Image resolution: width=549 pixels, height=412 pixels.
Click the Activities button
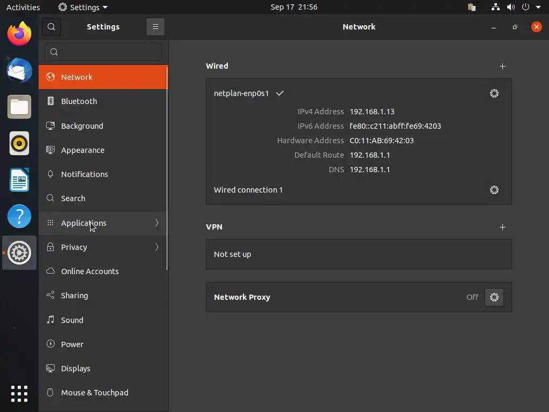(x=23, y=8)
